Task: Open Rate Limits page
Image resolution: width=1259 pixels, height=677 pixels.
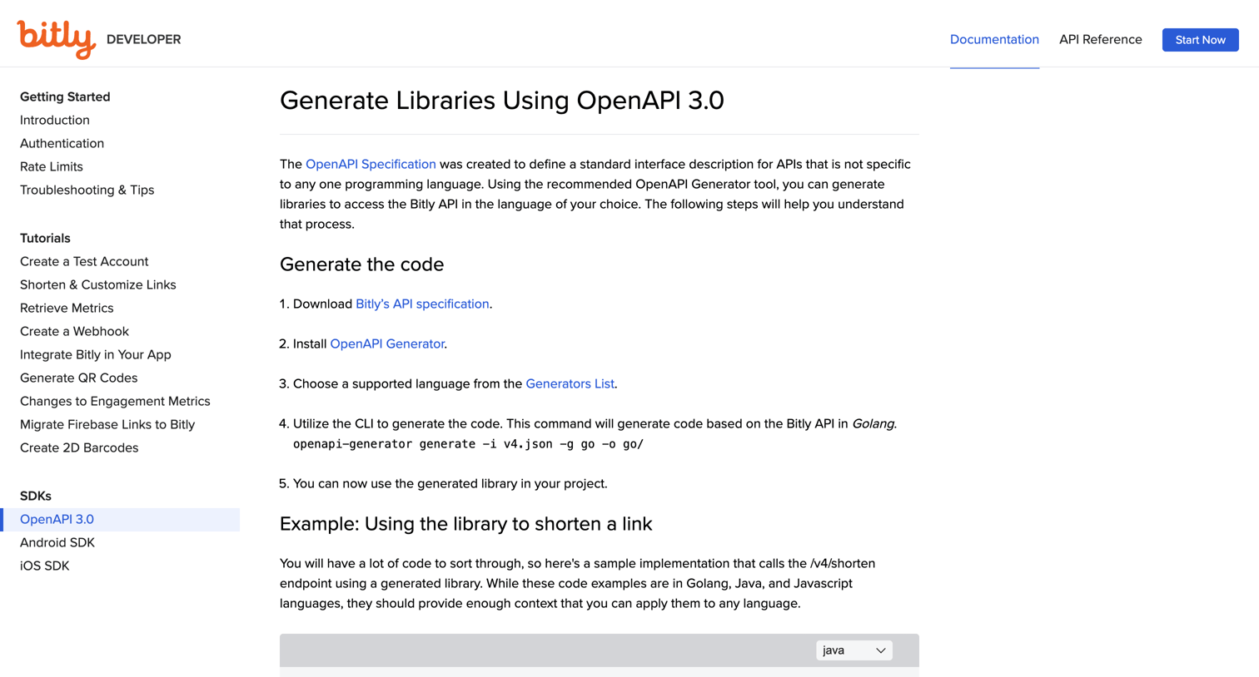Action: point(52,166)
